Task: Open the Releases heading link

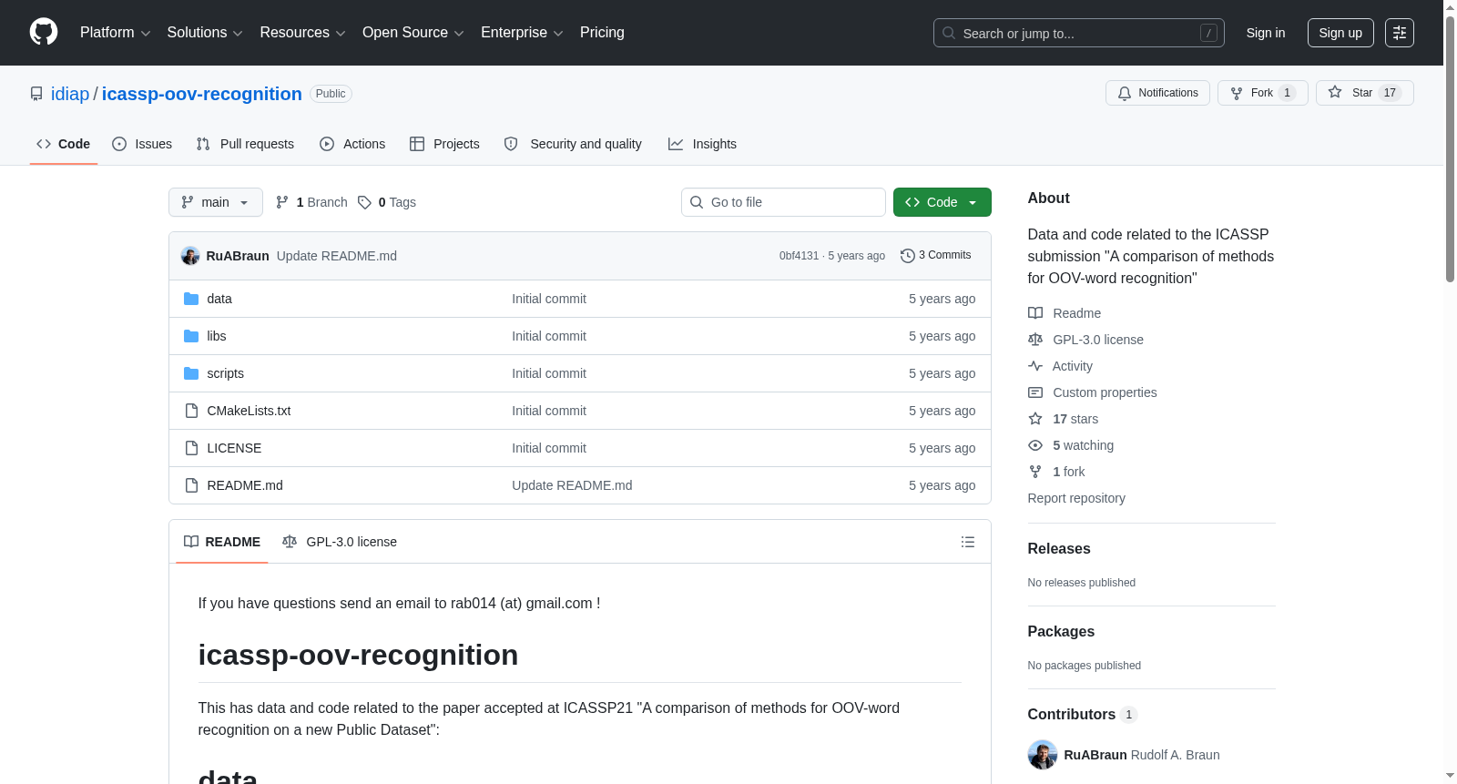Action: click(1059, 548)
